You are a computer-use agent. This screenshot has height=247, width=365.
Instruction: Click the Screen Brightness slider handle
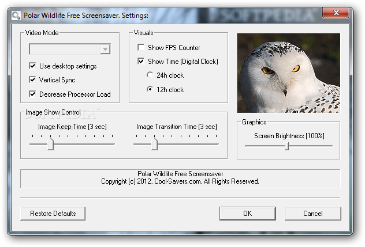[x=287, y=146]
